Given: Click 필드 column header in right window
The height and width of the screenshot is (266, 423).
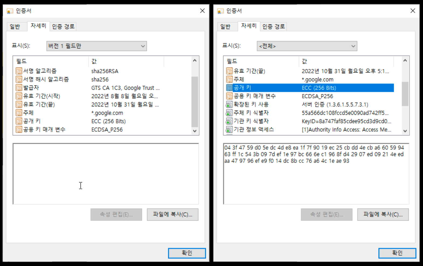Looking at the screenshot, I should [261, 61].
